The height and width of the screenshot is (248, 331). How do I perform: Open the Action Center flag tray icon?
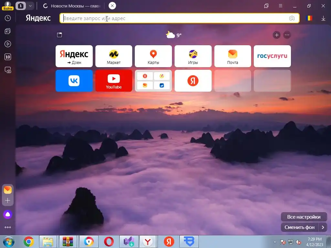click(283, 242)
